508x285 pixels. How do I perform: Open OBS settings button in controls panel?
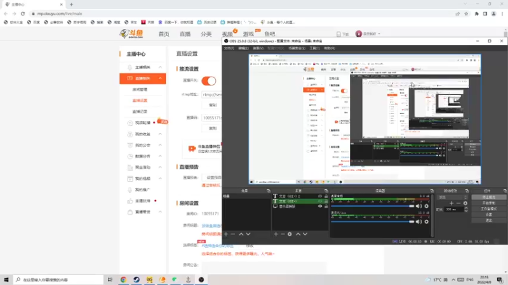488,215
